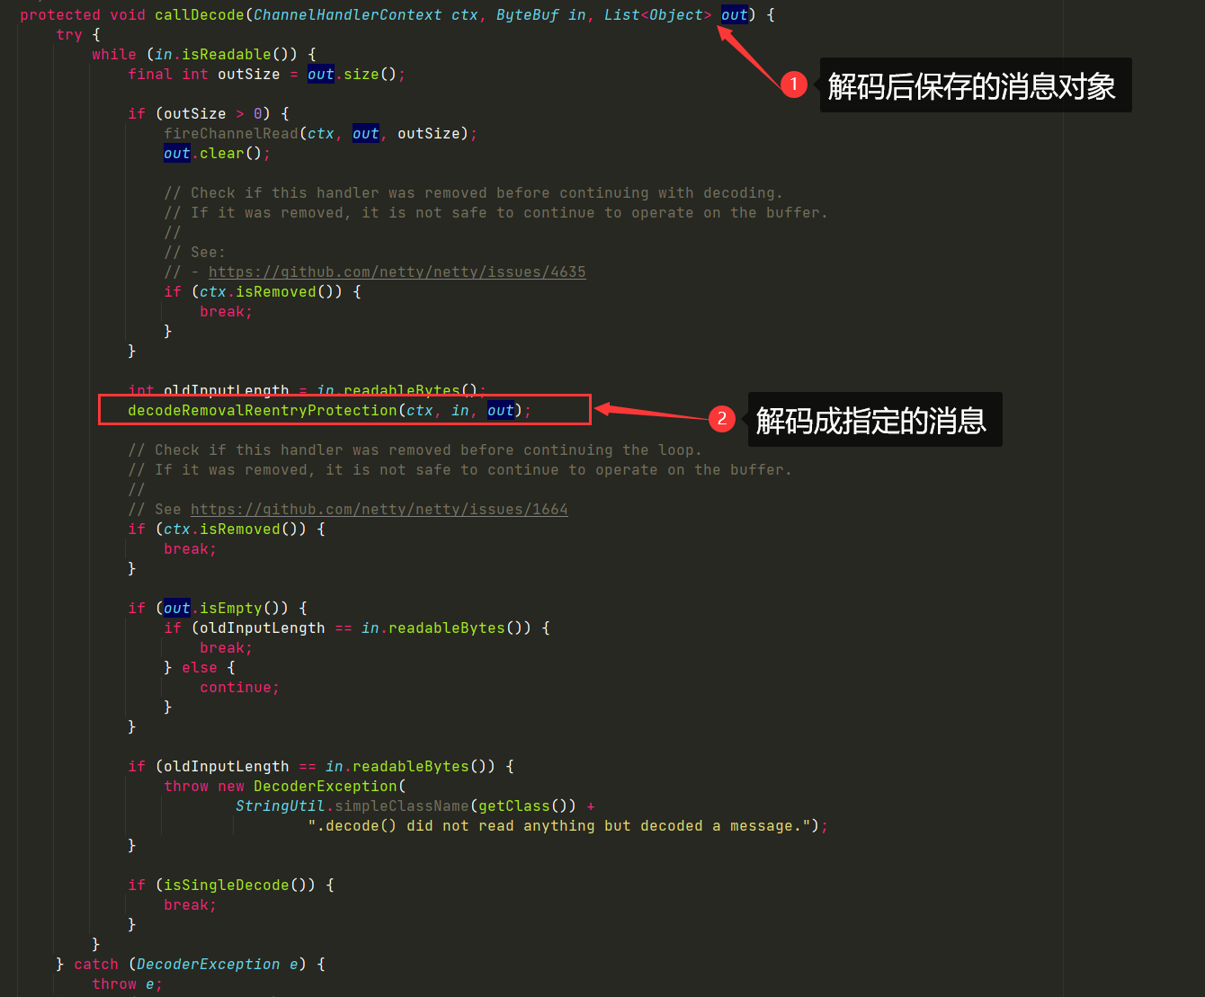Click comment about removal before continuing the loop

click(415, 450)
